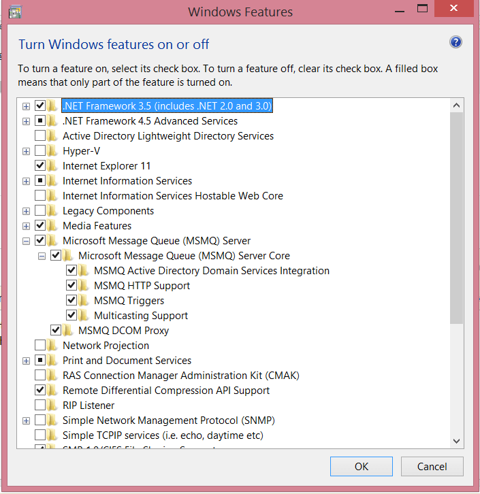
Task: Expand Simple Network Management Protocol node
Action: pyautogui.click(x=26, y=421)
